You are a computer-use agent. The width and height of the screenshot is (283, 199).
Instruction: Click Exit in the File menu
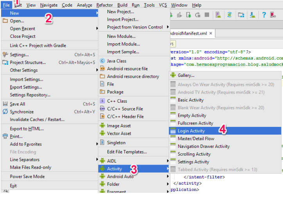[x=50, y=185]
